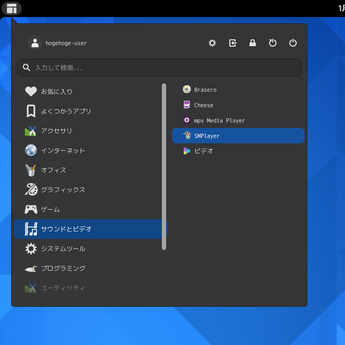
Task: Launch the ビデオ video app
Action: point(238,151)
